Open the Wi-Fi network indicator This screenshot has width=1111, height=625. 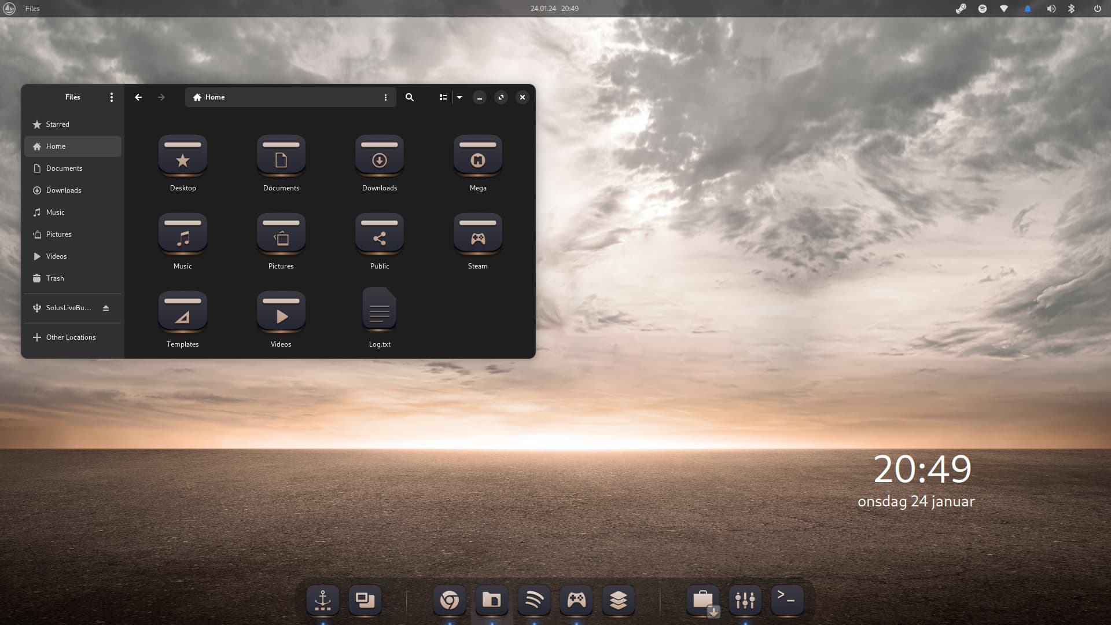click(1004, 9)
